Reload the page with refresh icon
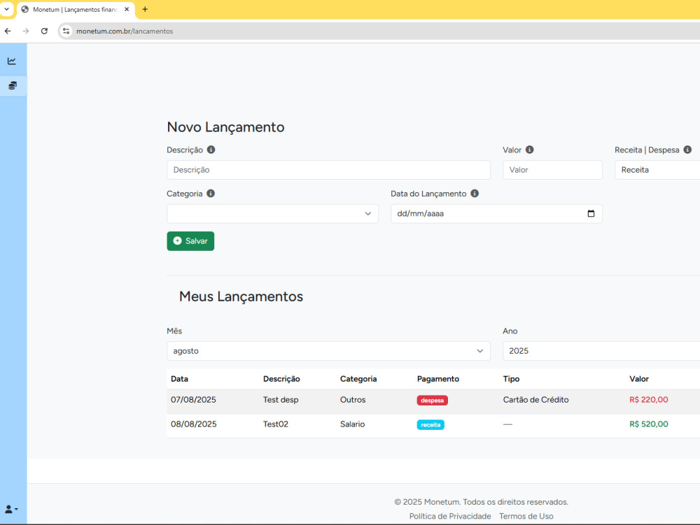The height and width of the screenshot is (525, 700). 44,31
